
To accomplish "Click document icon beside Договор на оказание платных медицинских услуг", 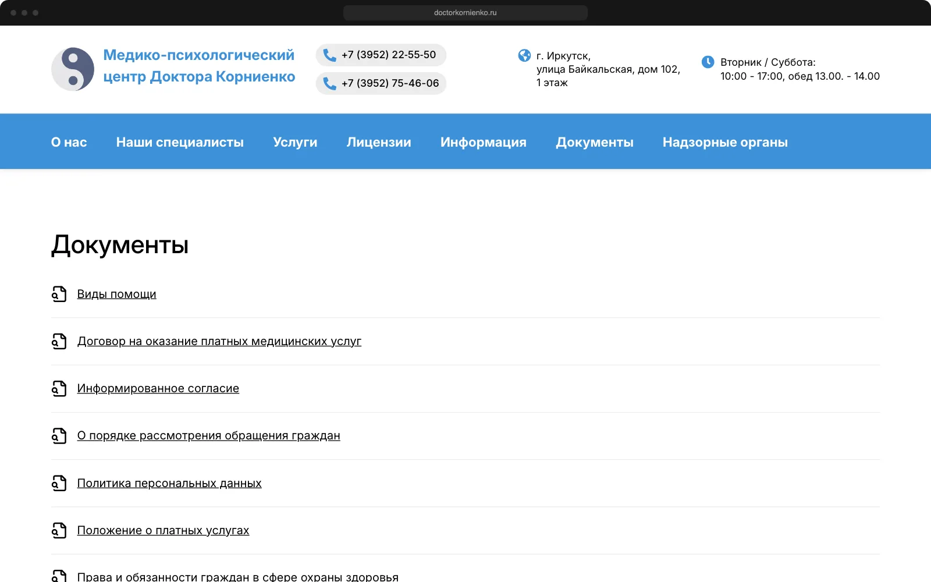I will coord(59,341).
